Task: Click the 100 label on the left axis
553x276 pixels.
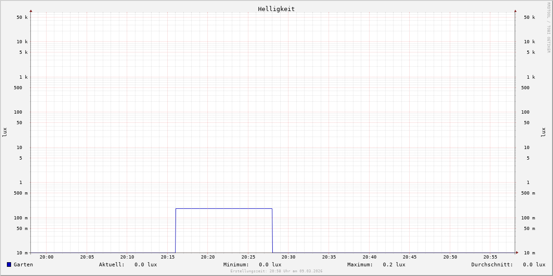Action: [x=18, y=112]
